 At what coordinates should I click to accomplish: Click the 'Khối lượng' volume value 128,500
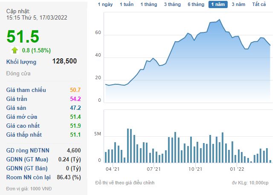pos(64,61)
